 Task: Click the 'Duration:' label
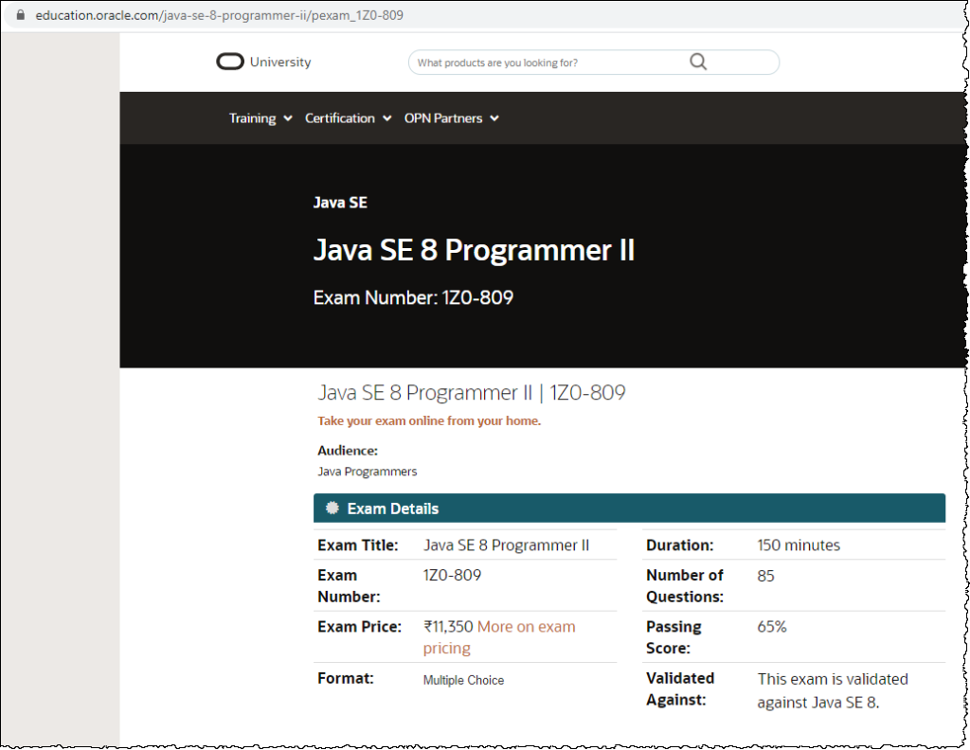coord(680,545)
